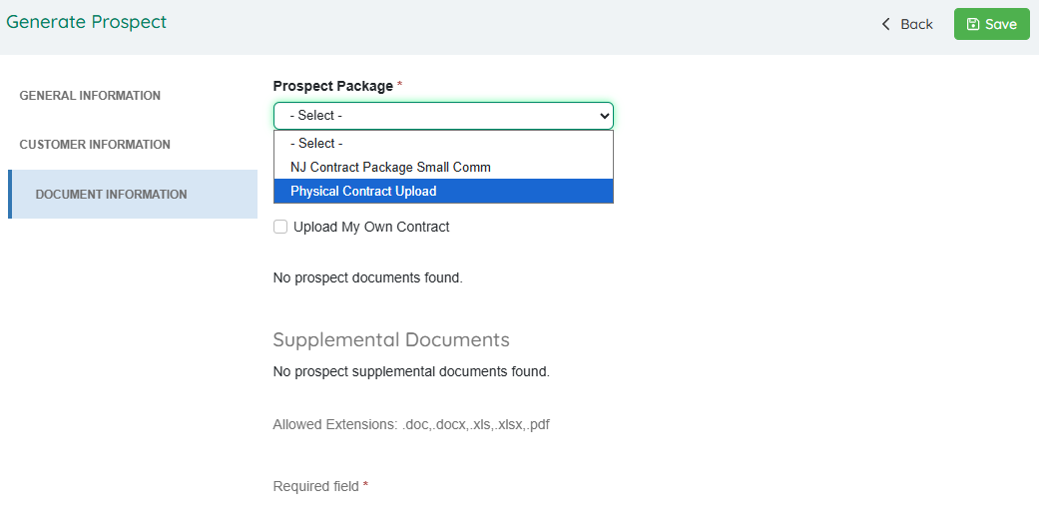
Task: Enable the Upload My Own Contract checkbox
Action: [x=280, y=228]
